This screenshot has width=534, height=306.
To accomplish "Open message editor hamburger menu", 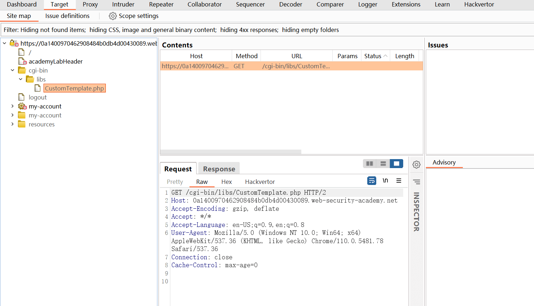I will (399, 181).
